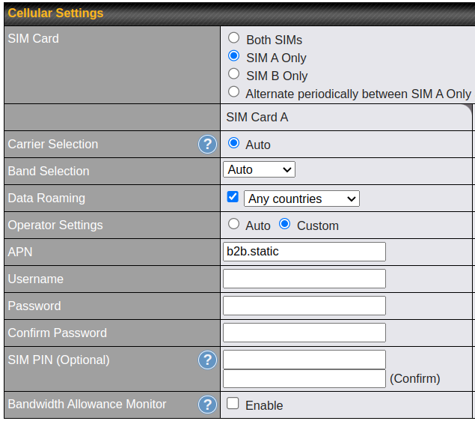
Task: Click the SIM PIN confirm input box
Action: (304, 378)
